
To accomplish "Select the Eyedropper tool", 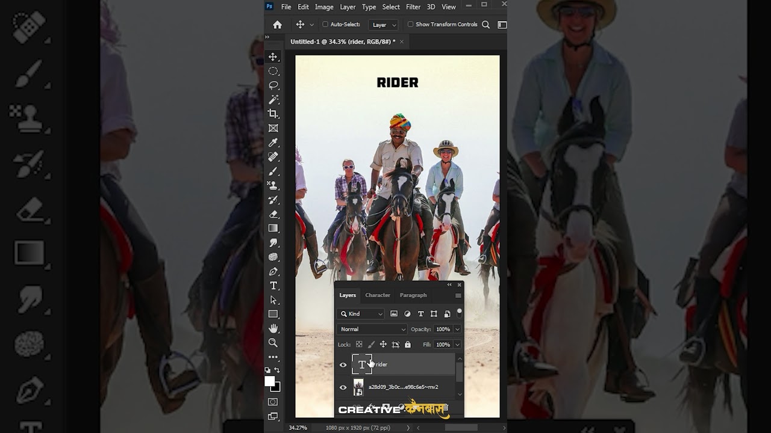I will coord(273,143).
